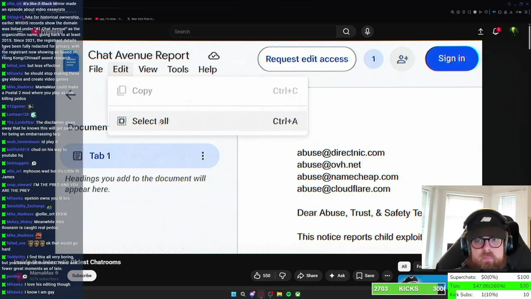531x299 pixels.
Task: Click the add-person share icon
Action: [x=402, y=59]
